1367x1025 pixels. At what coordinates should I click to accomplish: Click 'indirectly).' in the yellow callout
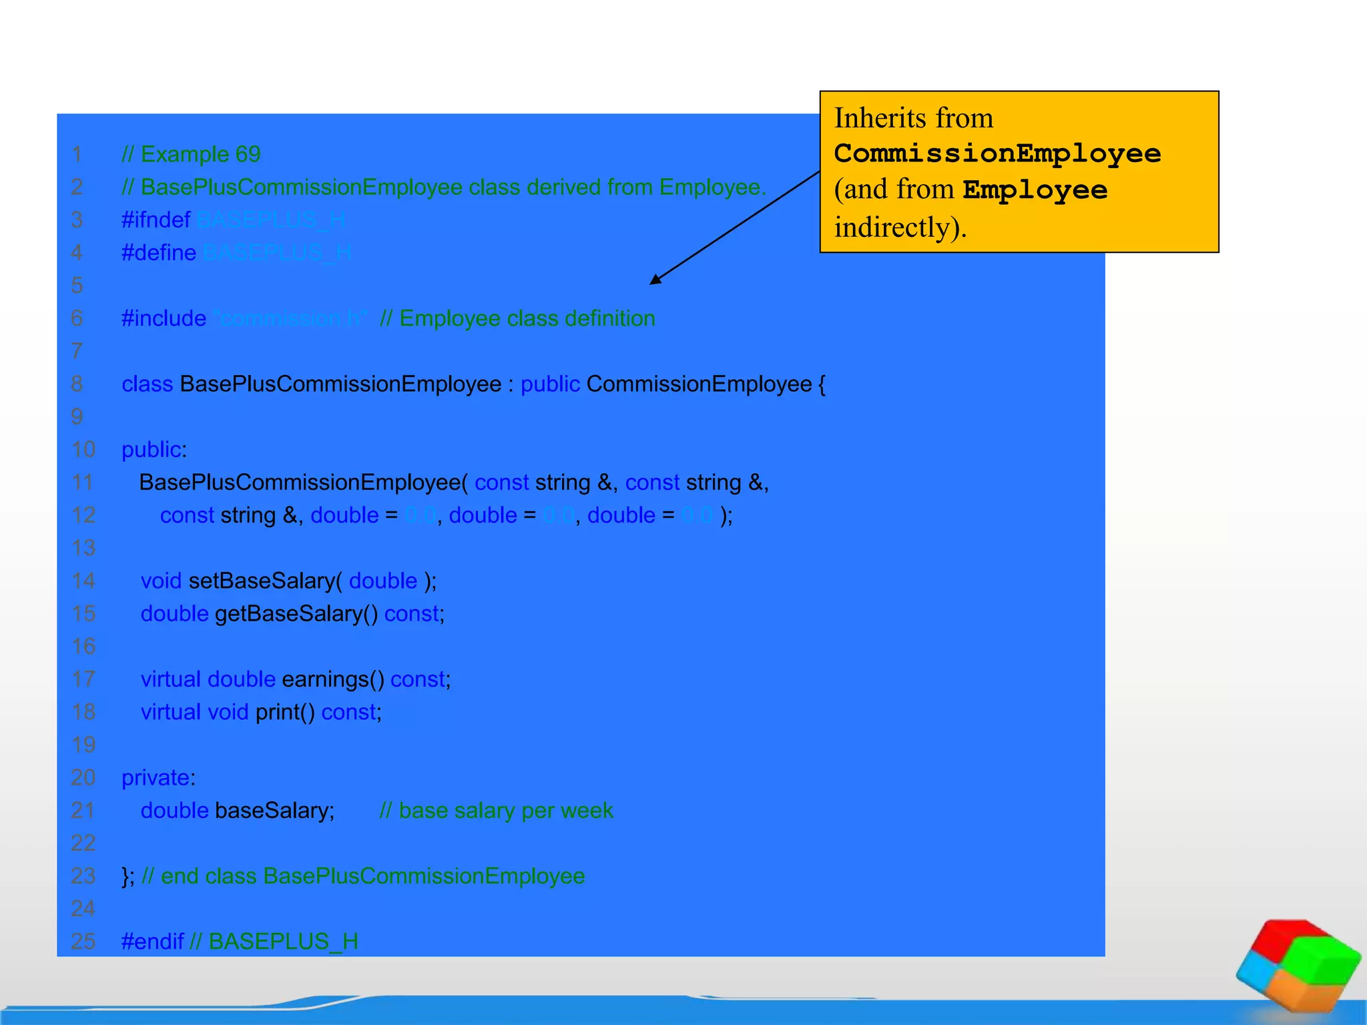point(900,227)
